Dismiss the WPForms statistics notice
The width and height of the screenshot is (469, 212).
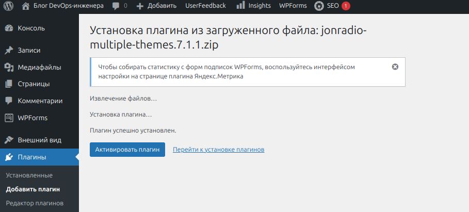[x=395, y=67]
